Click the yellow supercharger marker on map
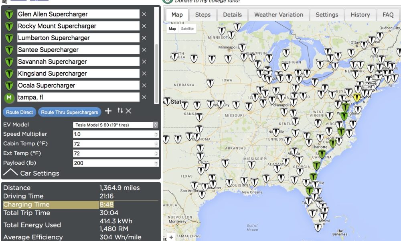This screenshot has height=241, width=401. pos(356,98)
